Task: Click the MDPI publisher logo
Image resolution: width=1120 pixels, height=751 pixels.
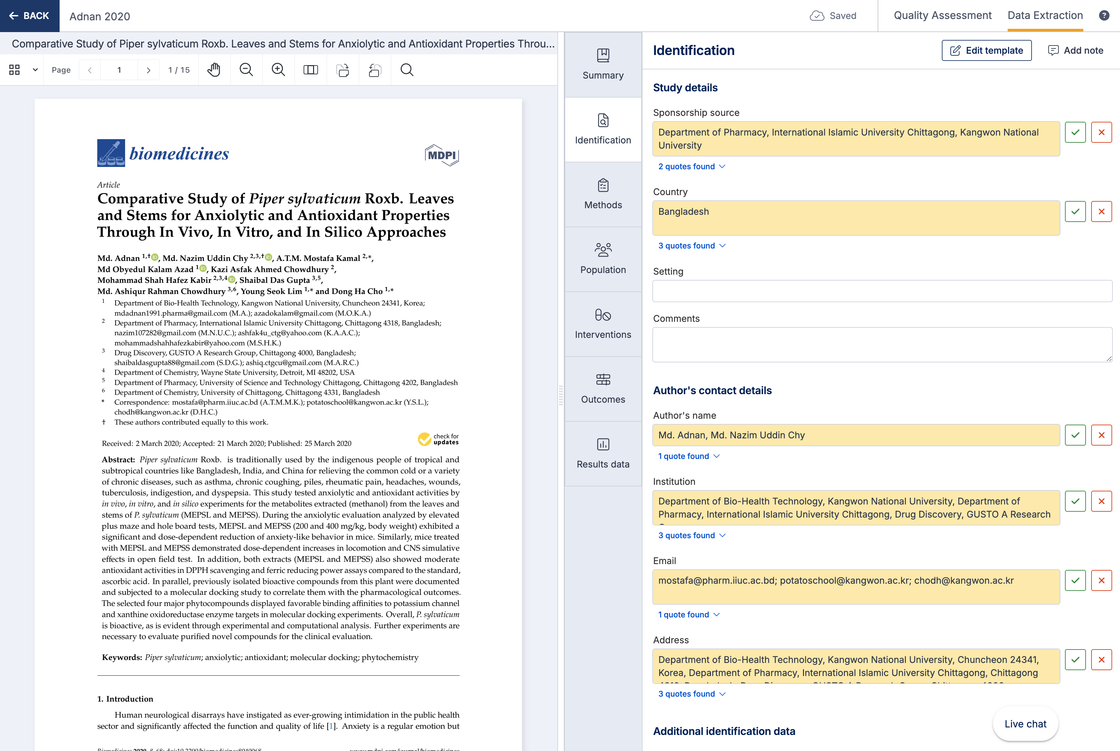Action: (441, 155)
